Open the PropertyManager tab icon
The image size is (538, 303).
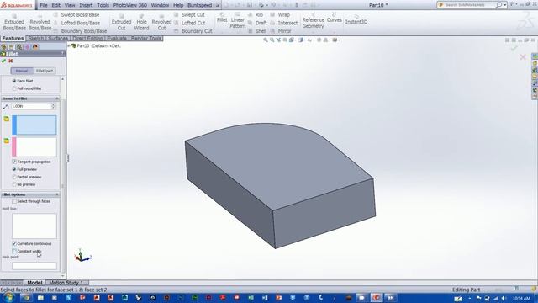pos(11,47)
